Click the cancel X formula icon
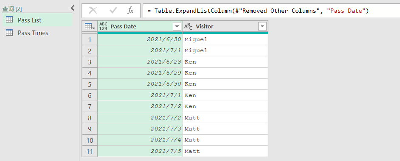Screen dimensions: 400x161 pos(93,11)
